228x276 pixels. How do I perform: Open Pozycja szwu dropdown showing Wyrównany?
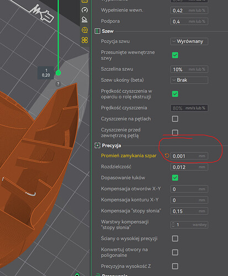click(189, 41)
